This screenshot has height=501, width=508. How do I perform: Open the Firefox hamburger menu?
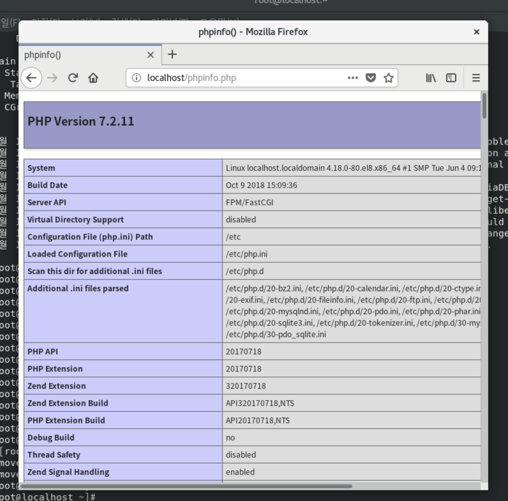(476, 78)
